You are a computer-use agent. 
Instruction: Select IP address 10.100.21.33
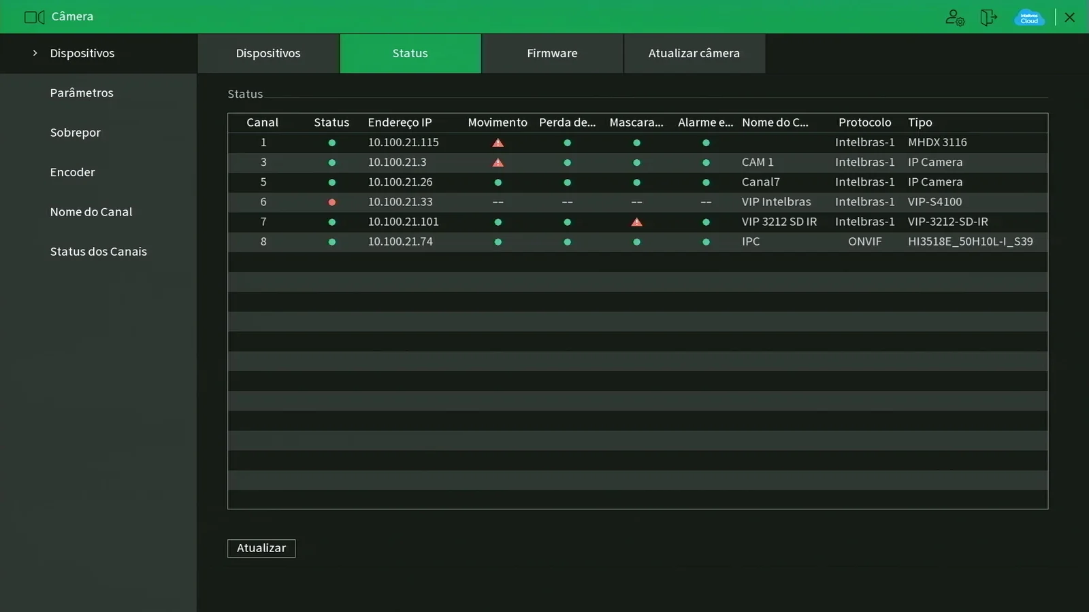(400, 202)
